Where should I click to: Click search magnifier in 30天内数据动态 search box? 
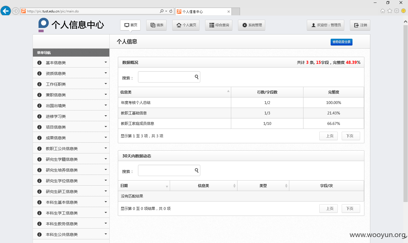[x=197, y=170]
